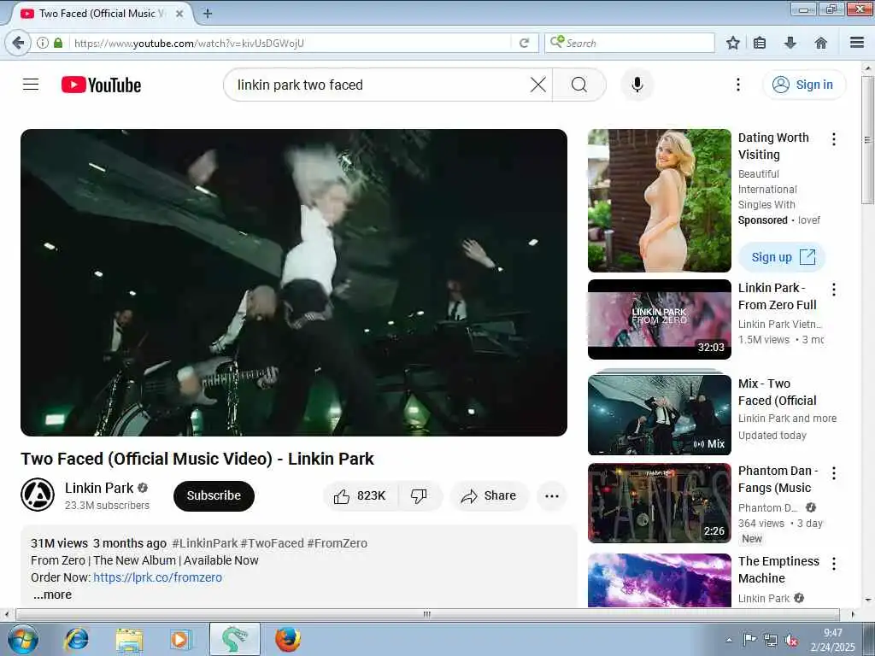Click The Emptiness Machine title
This screenshot has width=875, height=656.
pos(778,570)
